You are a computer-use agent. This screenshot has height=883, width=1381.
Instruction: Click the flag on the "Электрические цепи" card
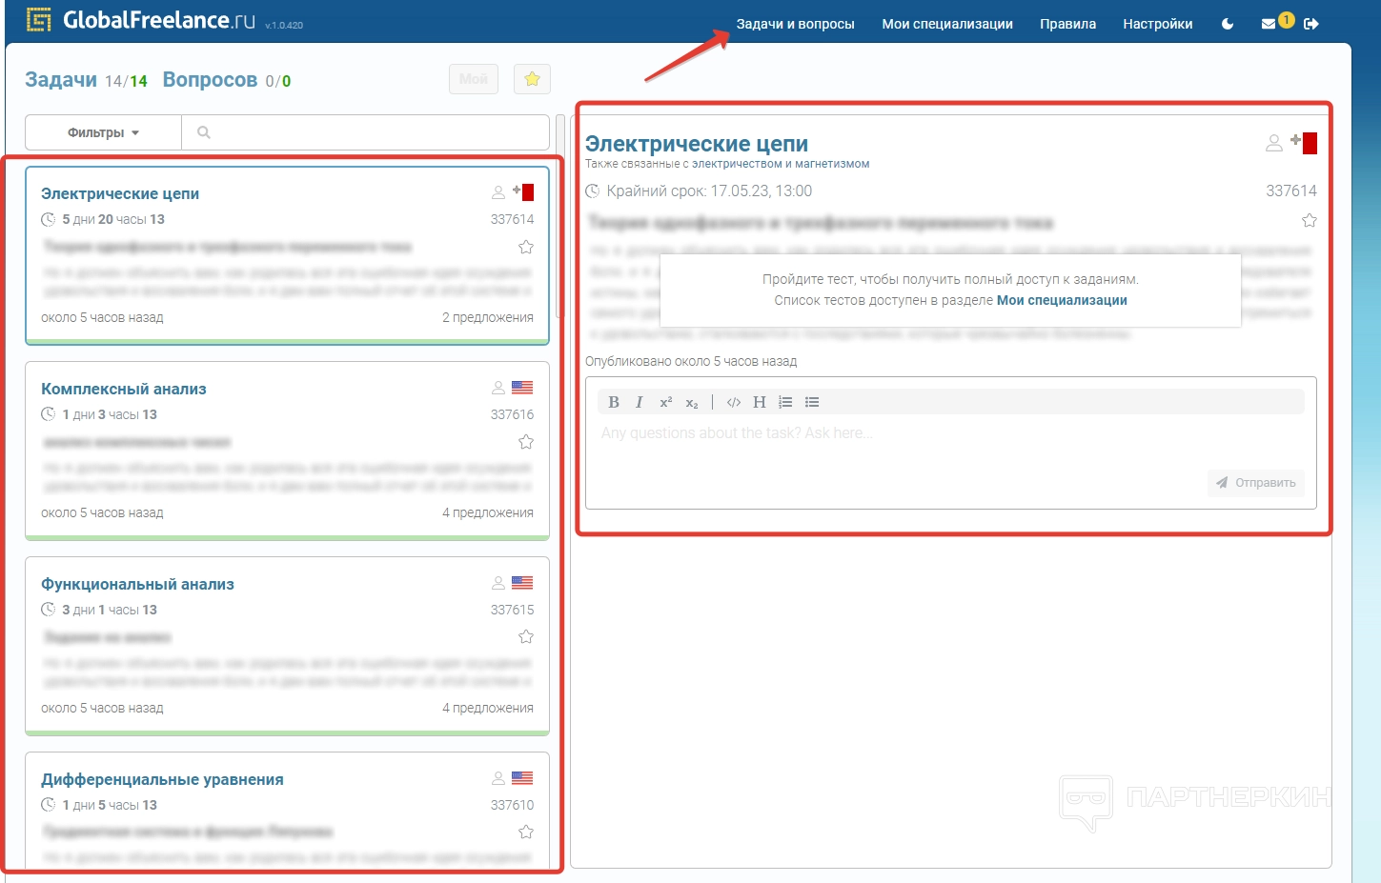523,192
